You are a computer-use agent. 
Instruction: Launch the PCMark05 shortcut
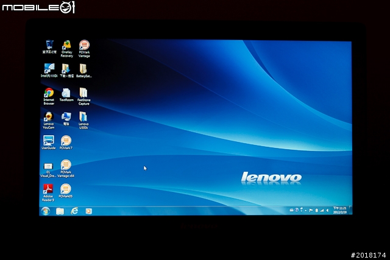65,191
